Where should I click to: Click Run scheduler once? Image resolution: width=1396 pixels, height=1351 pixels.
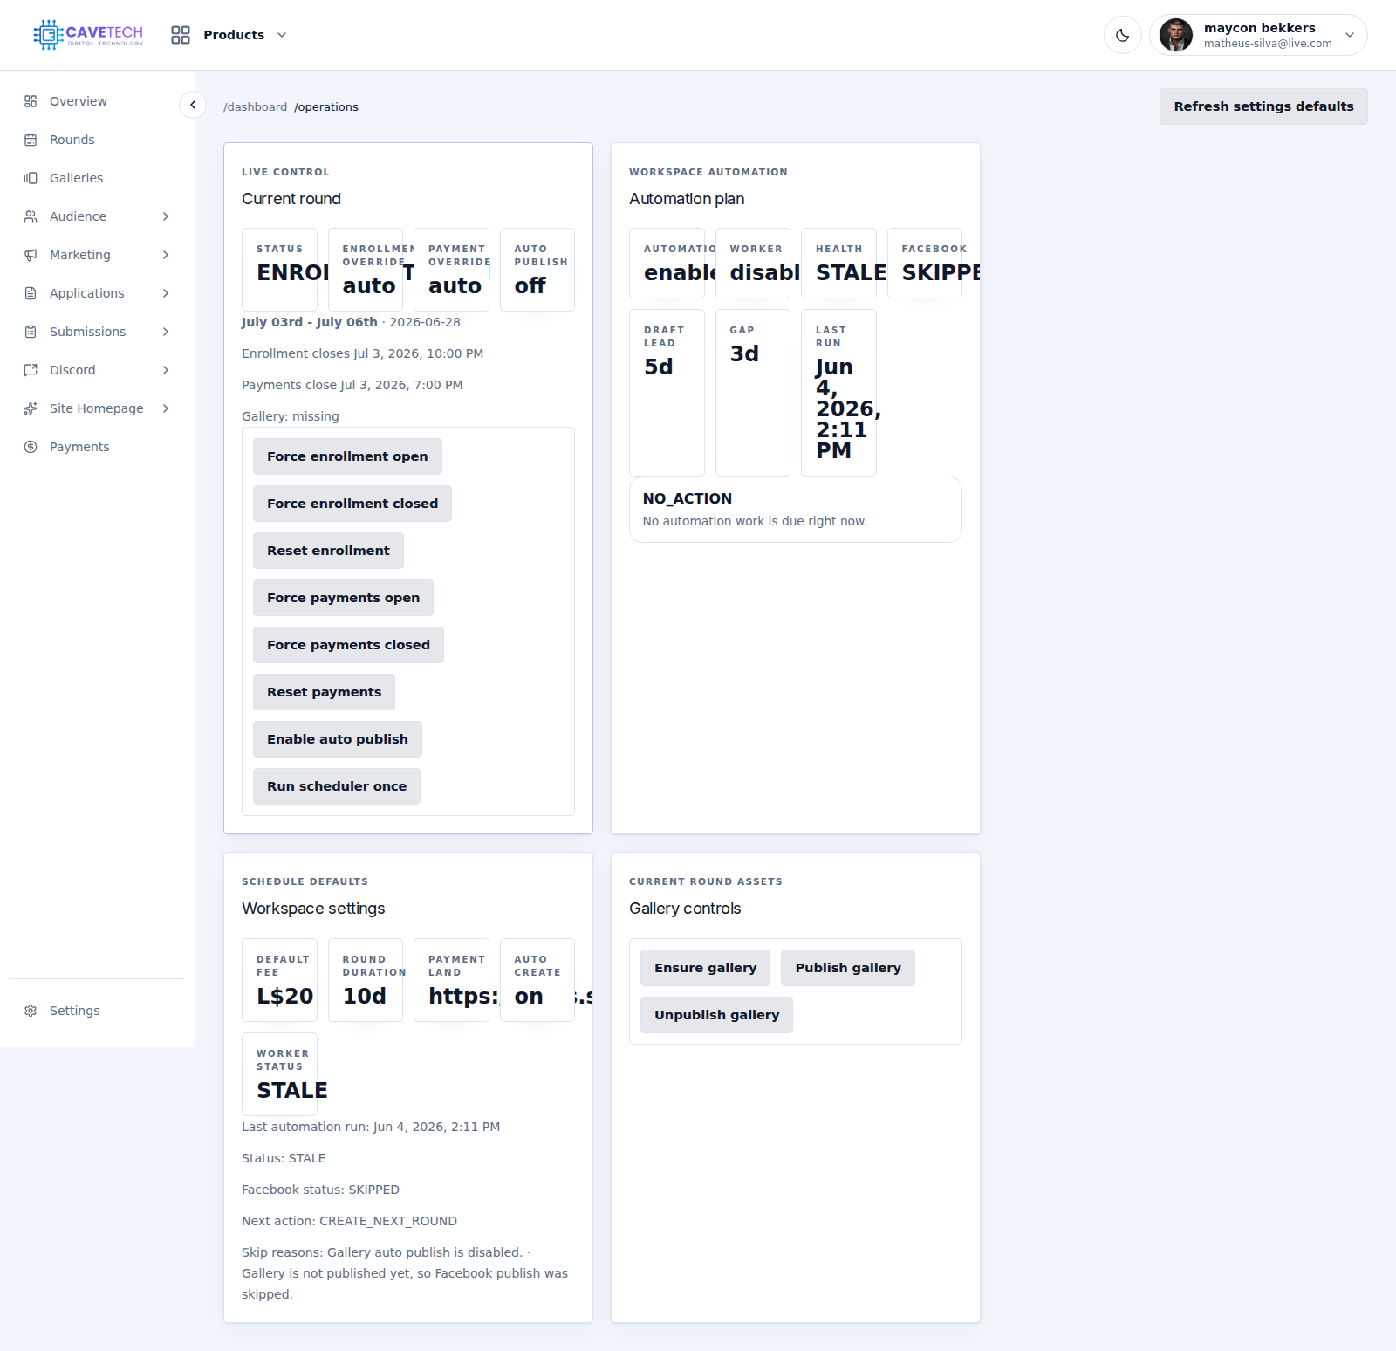click(x=337, y=786)
